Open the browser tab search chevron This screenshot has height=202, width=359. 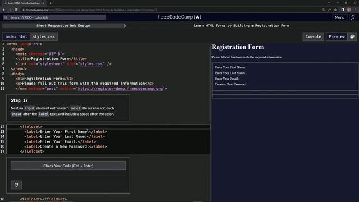[329, 3]
